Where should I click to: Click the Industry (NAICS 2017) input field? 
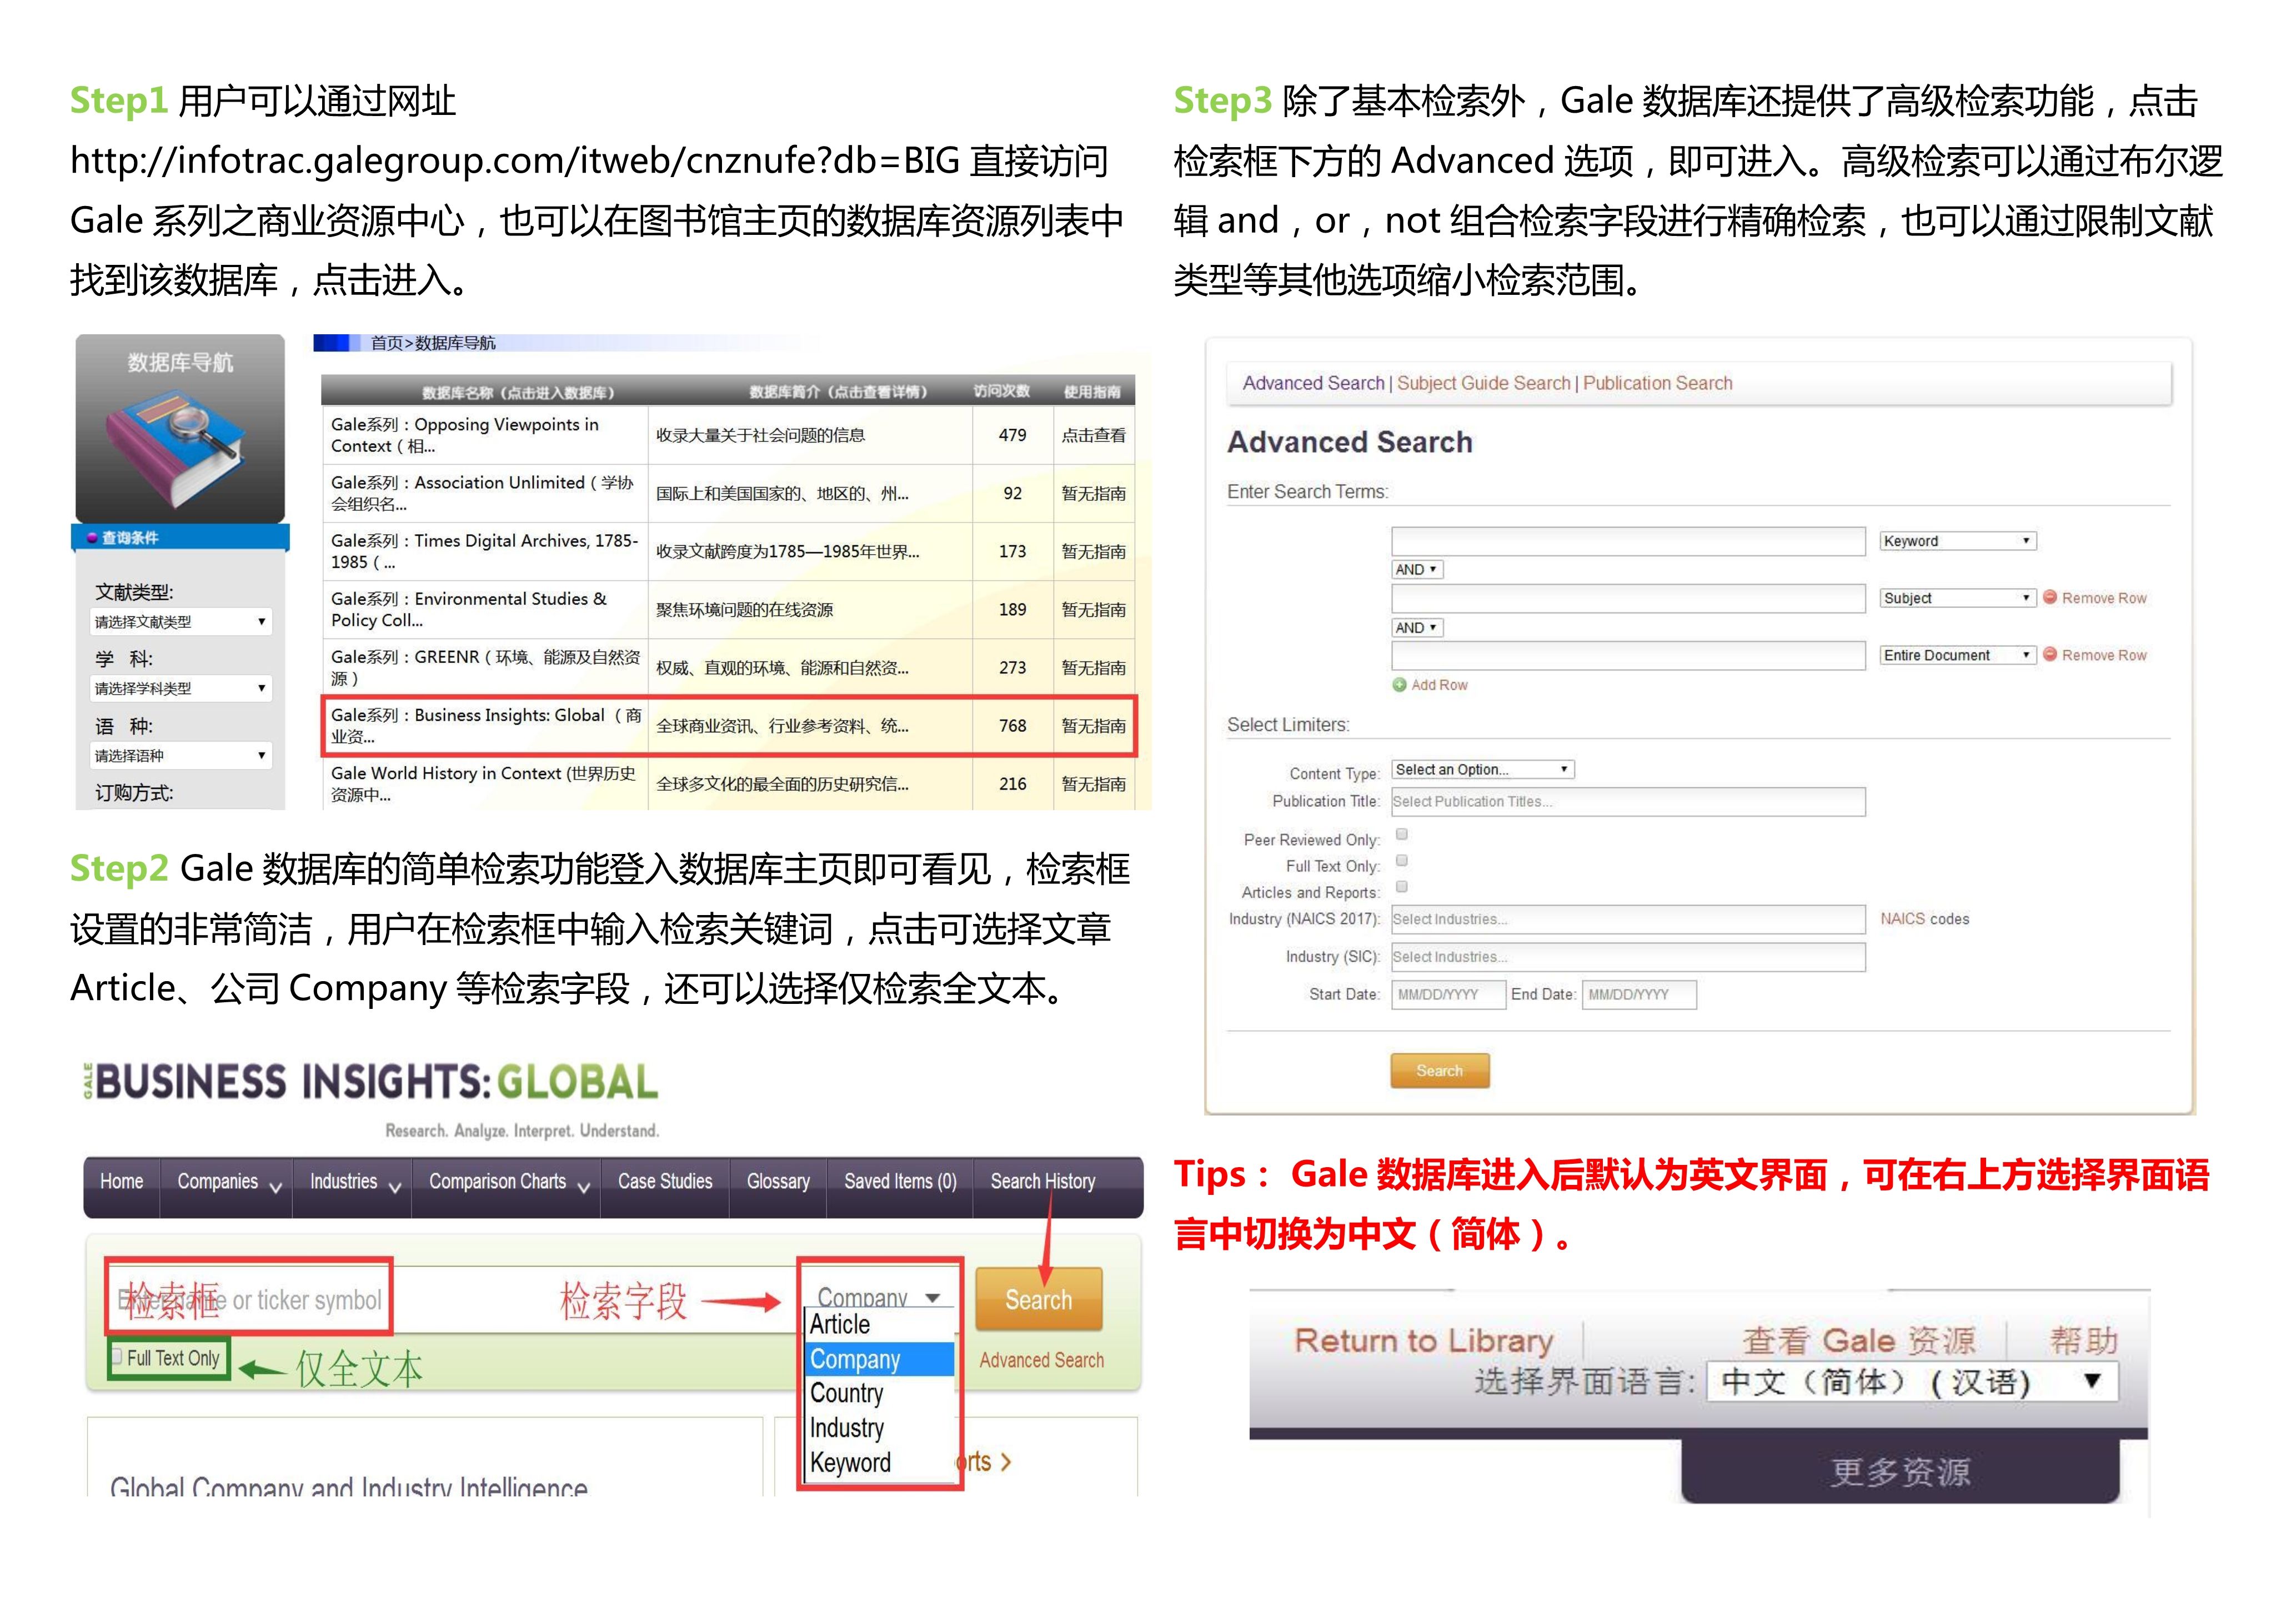point(1628,919)
